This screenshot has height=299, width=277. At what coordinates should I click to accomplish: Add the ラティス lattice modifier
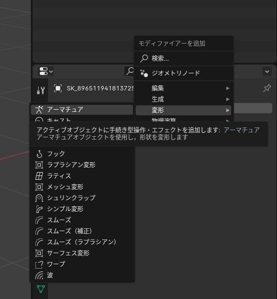point(82,176)
